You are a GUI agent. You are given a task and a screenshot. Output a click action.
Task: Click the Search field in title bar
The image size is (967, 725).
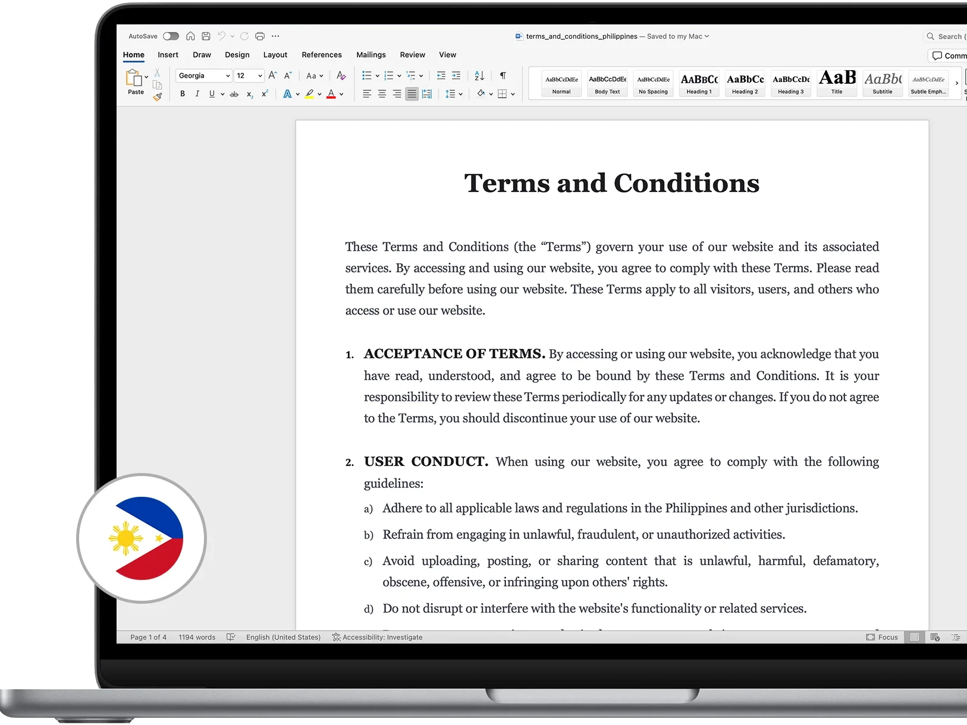pyautogui.click(x=946, y=36)
